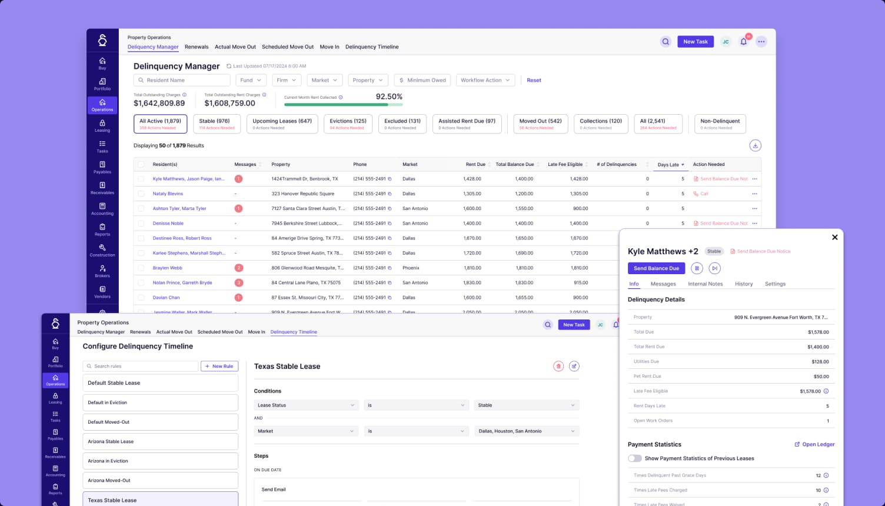Click the Send Balance Due button
Viewport: 885px width, 506px height.
[656, 268]
